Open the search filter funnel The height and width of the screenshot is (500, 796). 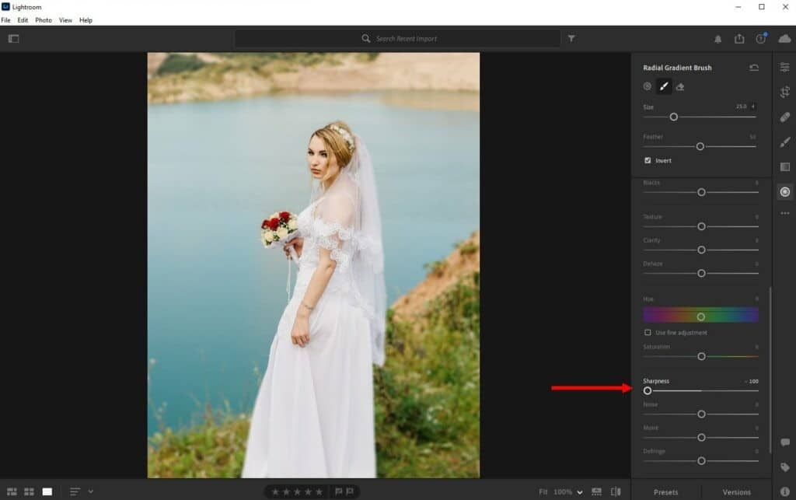(571, 38)
